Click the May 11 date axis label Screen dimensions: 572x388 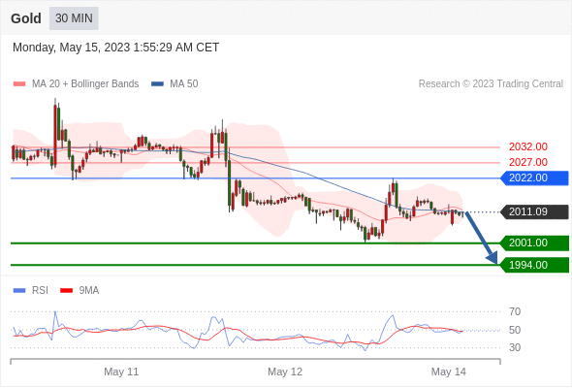tap(121, 372)
